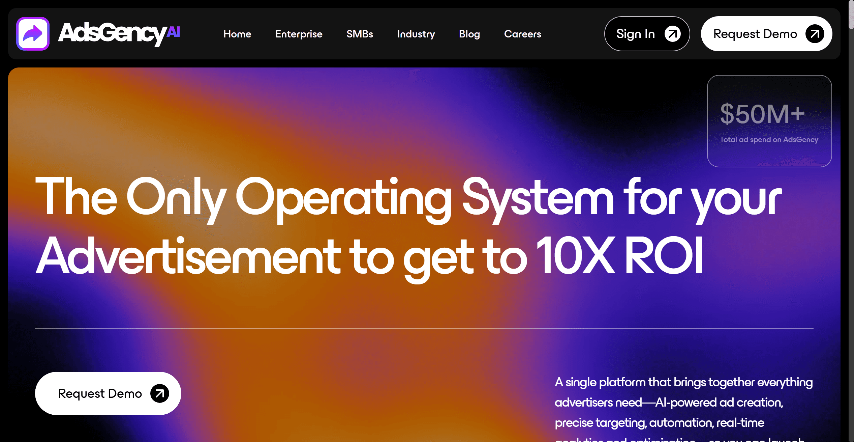
Task: Open the Industry nav item
Action: pyautogui.click(x=416, y=34)
